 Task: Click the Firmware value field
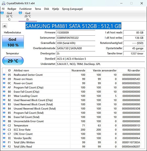(75, 33)
